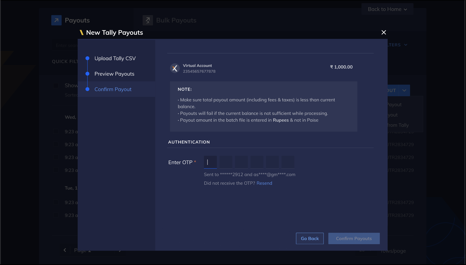Focus the fourth OTP digit box
Image resolution: width=466 pixels, height=265 pixels.
(x=257, y=162)
